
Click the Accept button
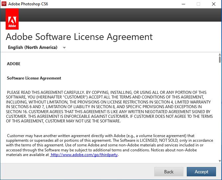pos(202,172)
